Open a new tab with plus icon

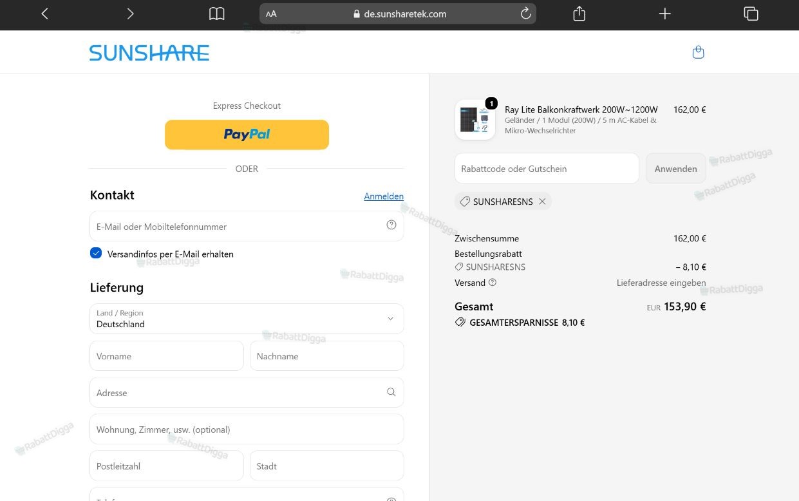665,14
